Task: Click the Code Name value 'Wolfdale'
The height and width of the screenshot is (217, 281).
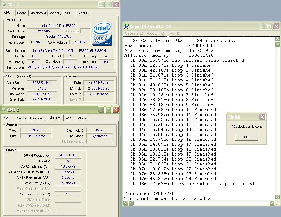Action: pyautogui.click(x=43, y=31)
